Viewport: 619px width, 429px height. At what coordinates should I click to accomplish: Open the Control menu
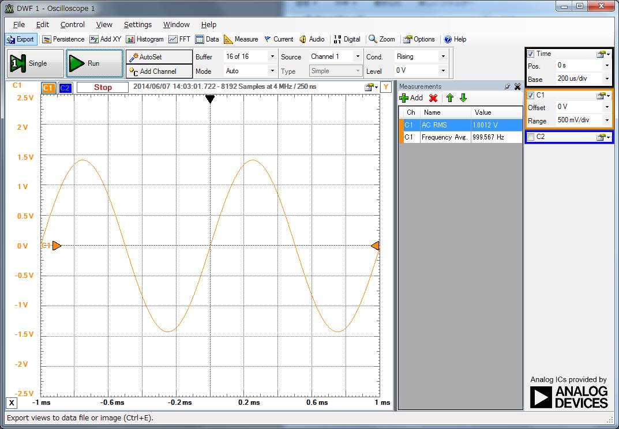pos(73,24)
